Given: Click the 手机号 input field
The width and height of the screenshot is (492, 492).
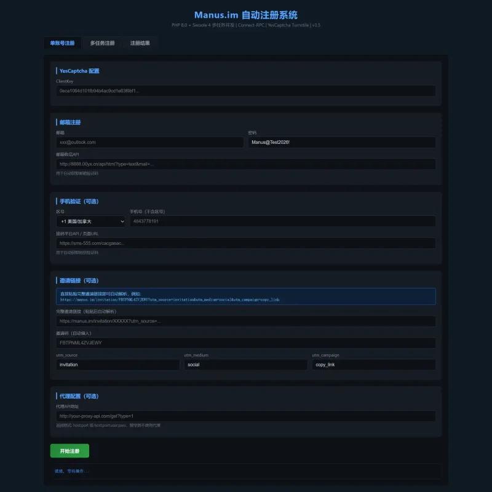Looking at the screenshot, I should [282, 221].
